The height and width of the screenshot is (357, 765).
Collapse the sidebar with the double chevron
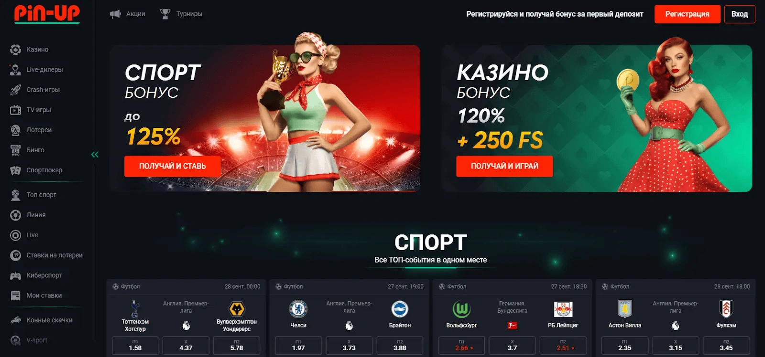[95, 154]
